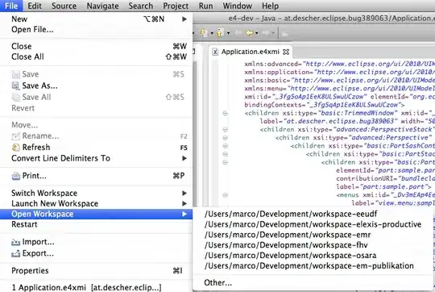The image size is (435, 292).
Task: Click the Refresh icon in File menu
Action: coord(16,148)
